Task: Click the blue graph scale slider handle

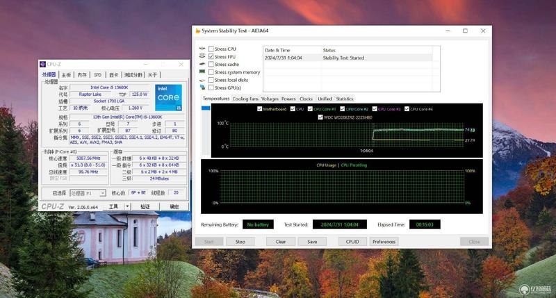Action: (206, 108)
